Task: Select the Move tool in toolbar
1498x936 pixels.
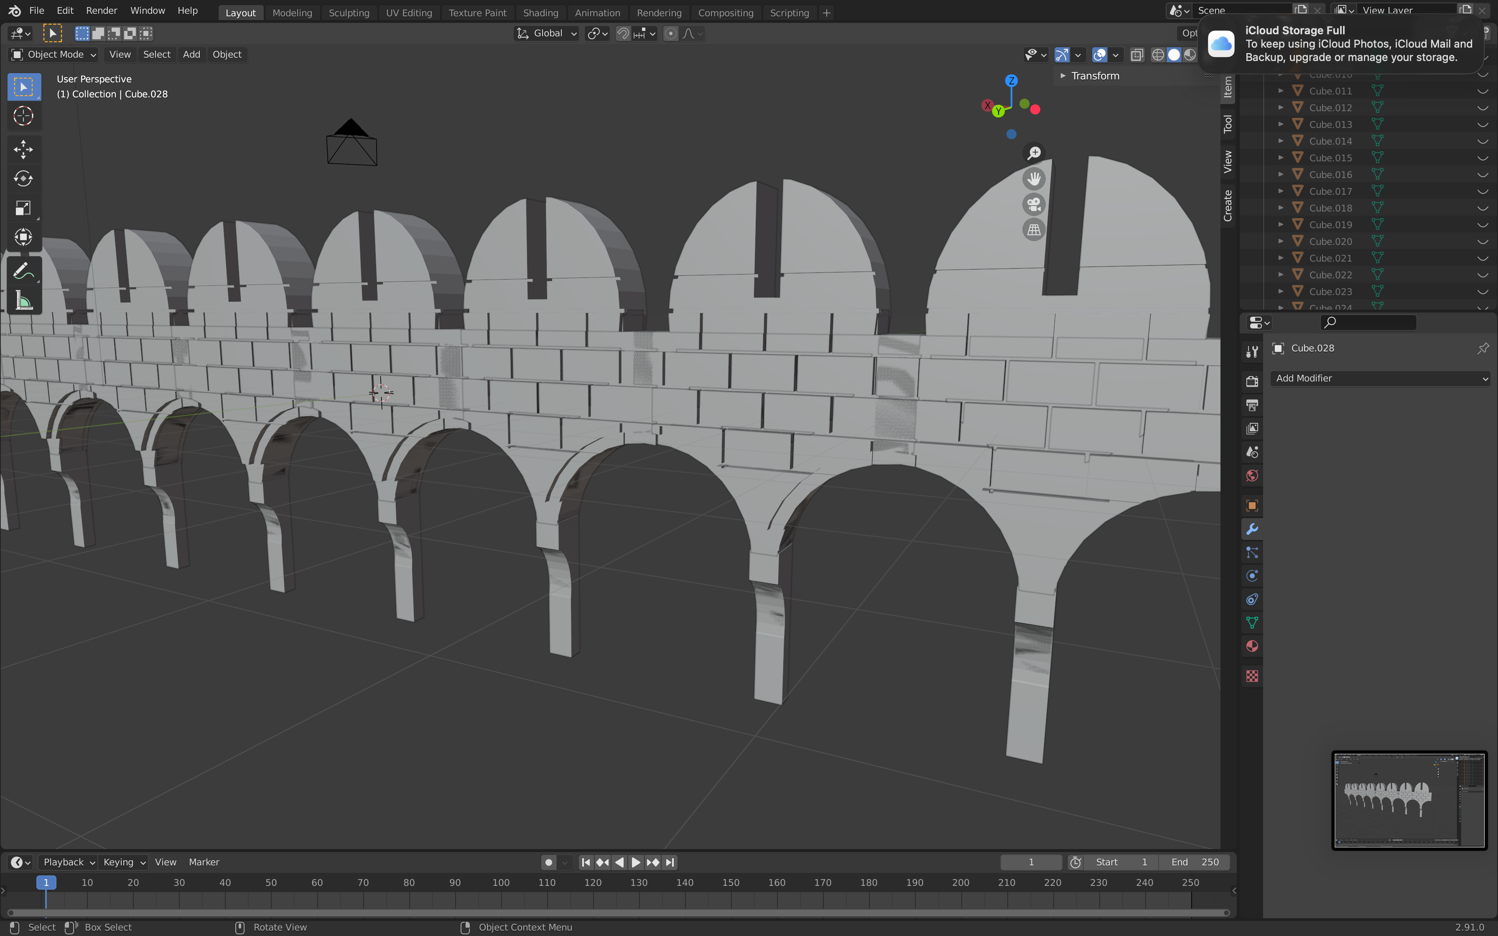Action: (x=23, y=149)
